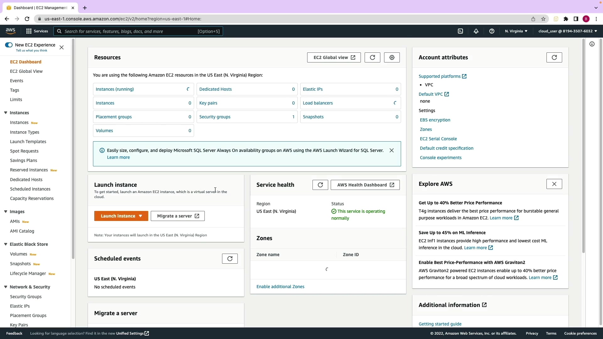Refresh Service health status
Image resolution: width=603 pixels, height=339 pixels.
[320, 185]
